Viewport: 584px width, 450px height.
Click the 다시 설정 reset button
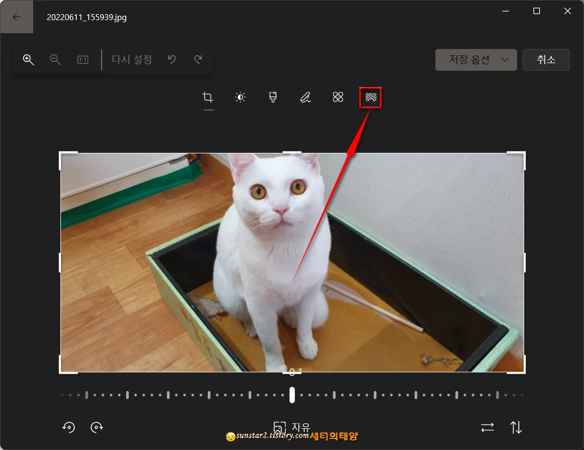point(131,59)
